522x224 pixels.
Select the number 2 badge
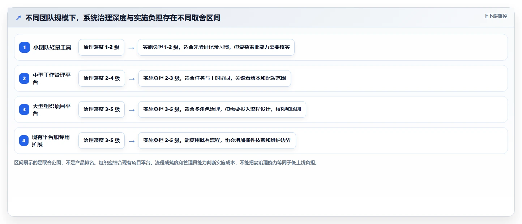[x=25, y=78]
